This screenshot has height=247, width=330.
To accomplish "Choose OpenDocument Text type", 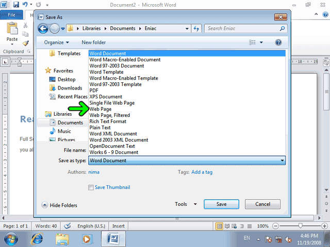I will [187, 146].
